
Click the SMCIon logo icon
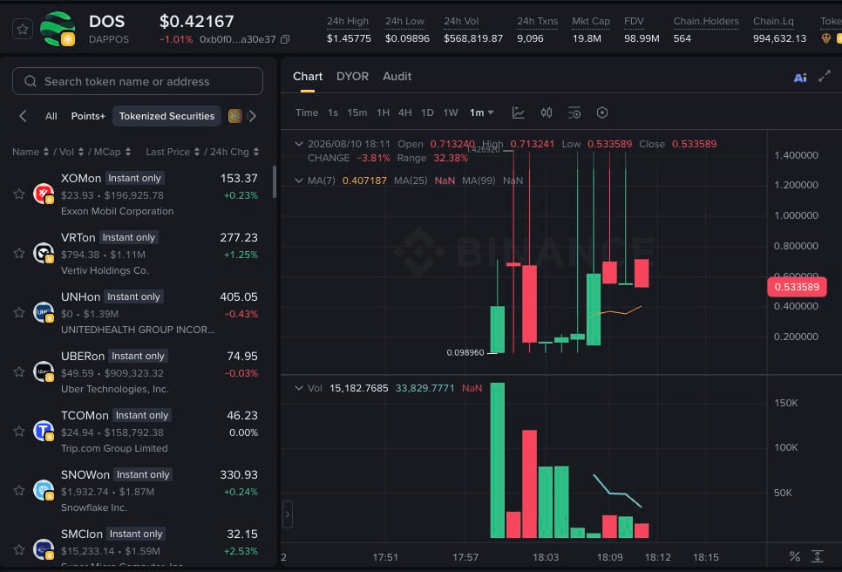(x=44, y=549)
